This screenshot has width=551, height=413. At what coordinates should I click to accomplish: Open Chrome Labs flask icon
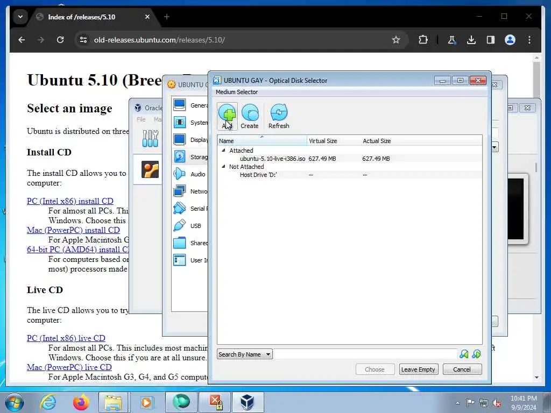point(452,40)
